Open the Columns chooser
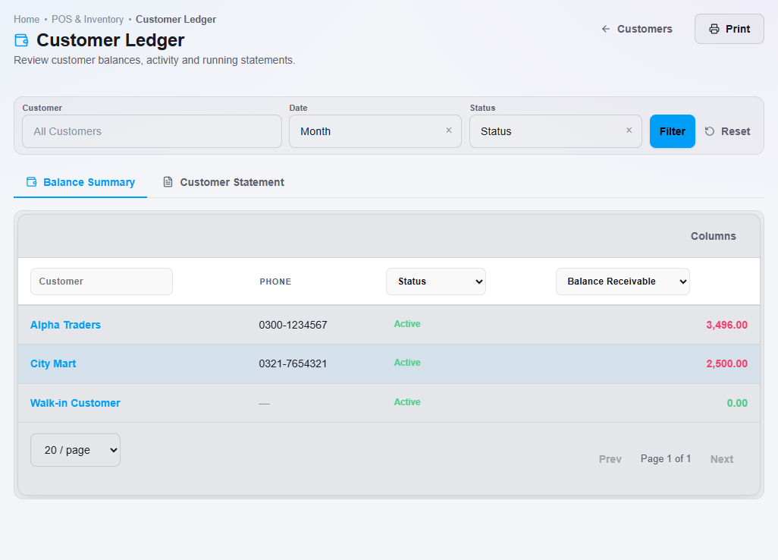Image resolution: width=778 pixels, height=560 pixels. click(713, 236)
